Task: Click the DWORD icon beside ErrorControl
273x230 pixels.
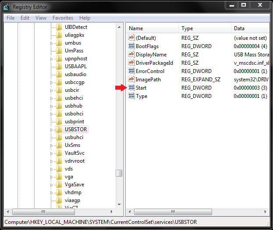Action: tap(131, 71)
